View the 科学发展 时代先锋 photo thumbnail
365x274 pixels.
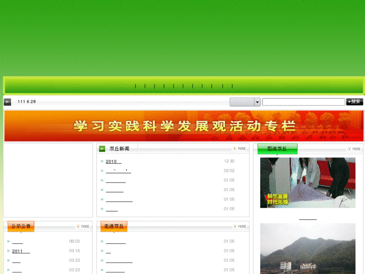(308, 183)
